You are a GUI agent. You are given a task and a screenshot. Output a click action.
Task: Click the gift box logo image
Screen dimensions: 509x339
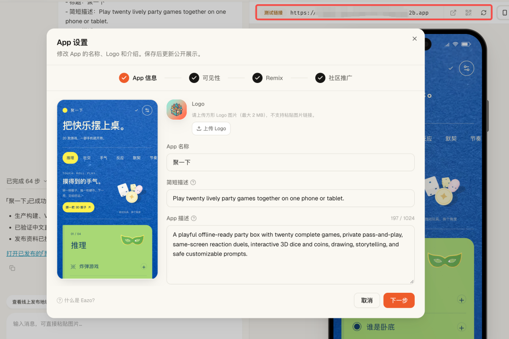pyautogui.click(x=177, y=110)
